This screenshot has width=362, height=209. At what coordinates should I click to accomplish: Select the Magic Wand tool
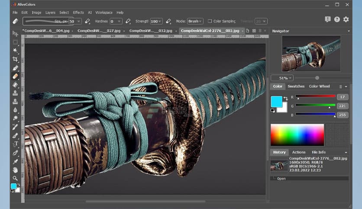[15, 51]
